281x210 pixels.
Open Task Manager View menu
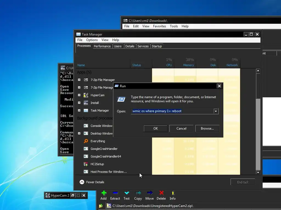click(x=105, y=40)
